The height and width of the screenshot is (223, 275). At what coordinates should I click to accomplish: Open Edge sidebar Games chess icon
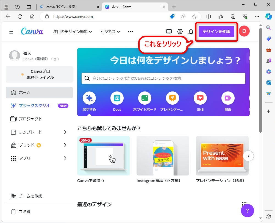268,61
